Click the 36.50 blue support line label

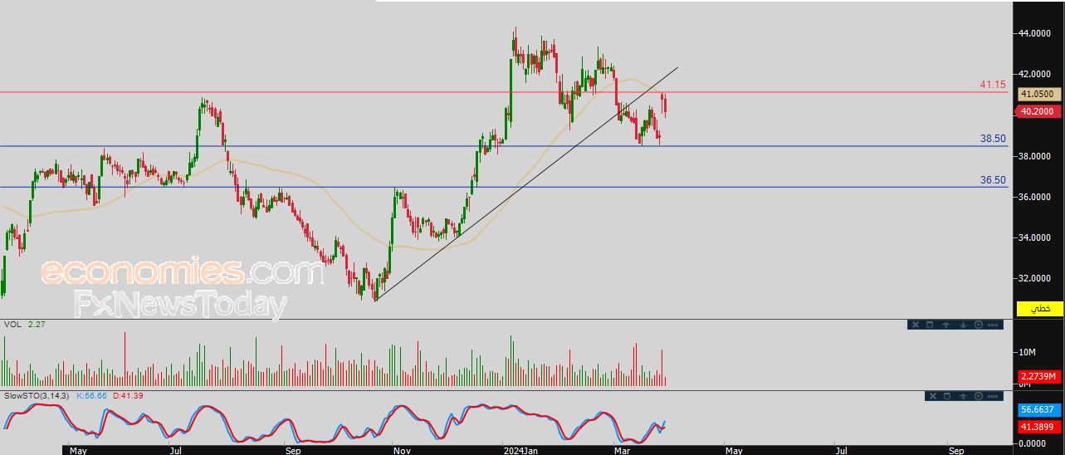[x=993, y=179]
